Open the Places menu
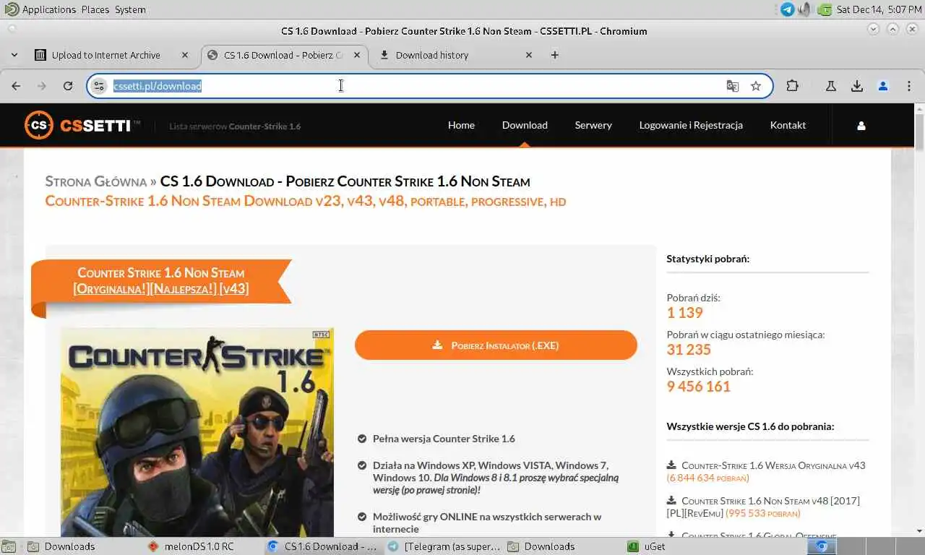The image size is (925, 555). click(x=95, y=9)
